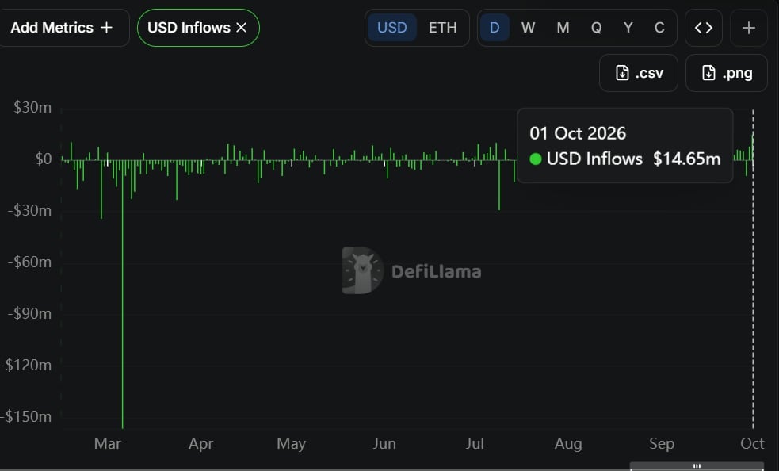Image resolution: width=779 pixels, height=471 pixels.
Task: Select the monthly M interval
Action: [x=563, y=28]
